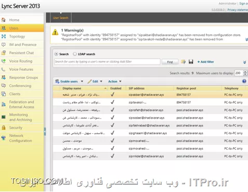The width and height of the screenshot is (248, 192).
Task: Open the Enable users dropdown arrow
Action: (x=82, y=81)
